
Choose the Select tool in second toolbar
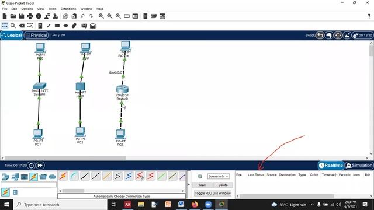click(5, 26)
